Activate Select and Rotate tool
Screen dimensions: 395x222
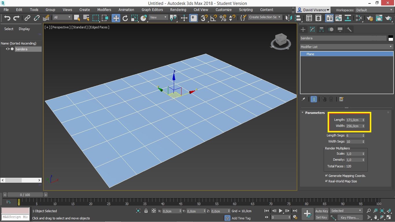(x=125, y=18)
